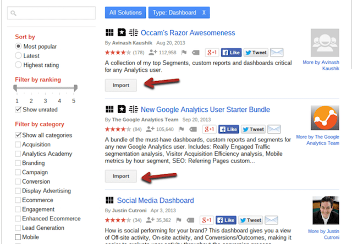Click dashboard grid icon for Social Media Dashboard

[109, 200]
